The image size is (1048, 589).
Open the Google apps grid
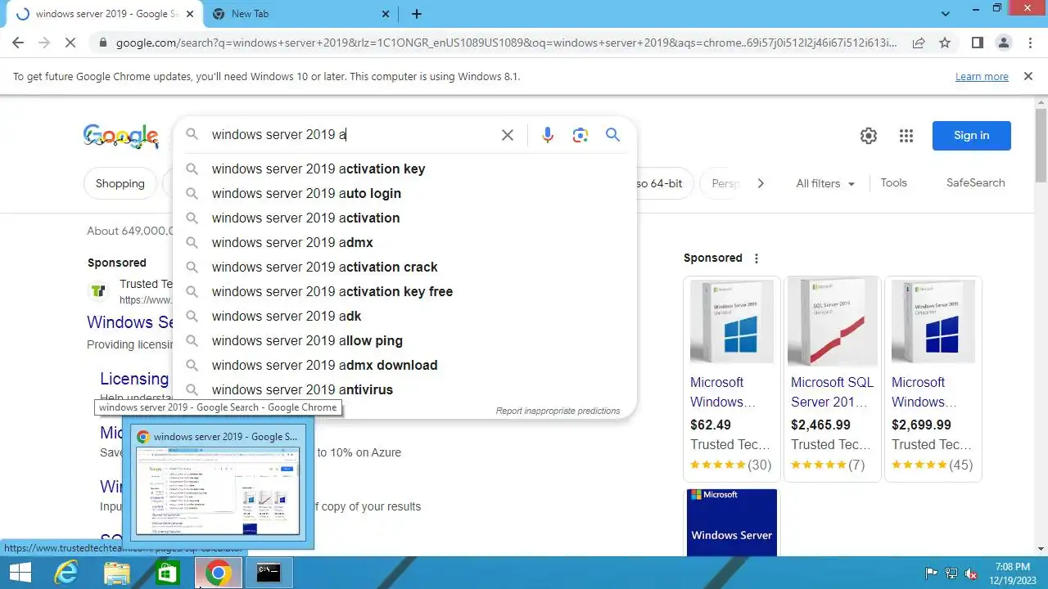point(906,136)
